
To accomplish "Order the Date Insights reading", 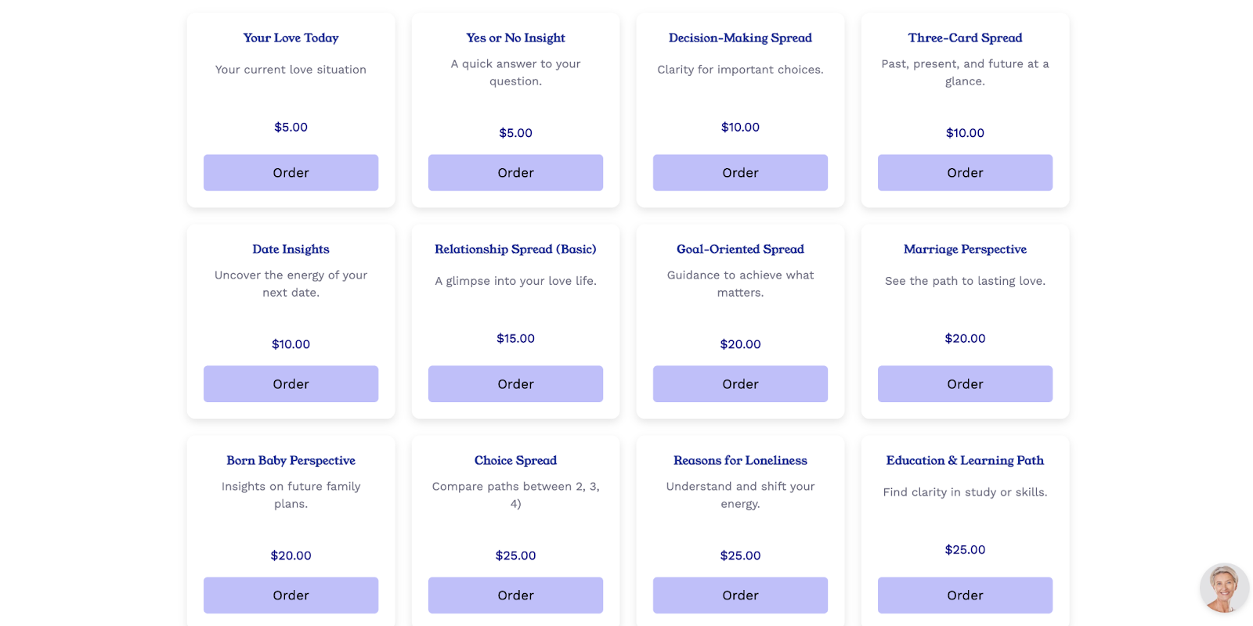I will (x=291, y=384).
